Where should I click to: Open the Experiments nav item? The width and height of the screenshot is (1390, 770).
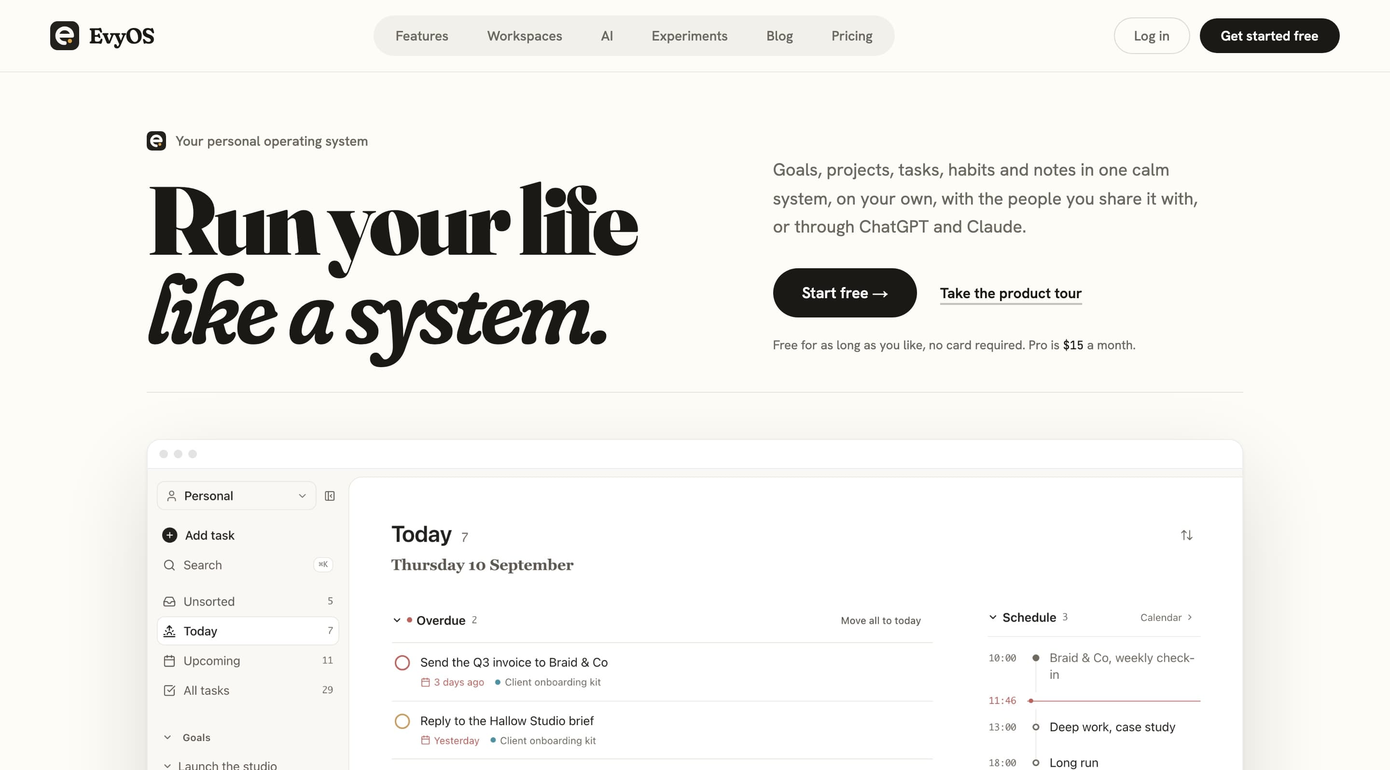689,36
